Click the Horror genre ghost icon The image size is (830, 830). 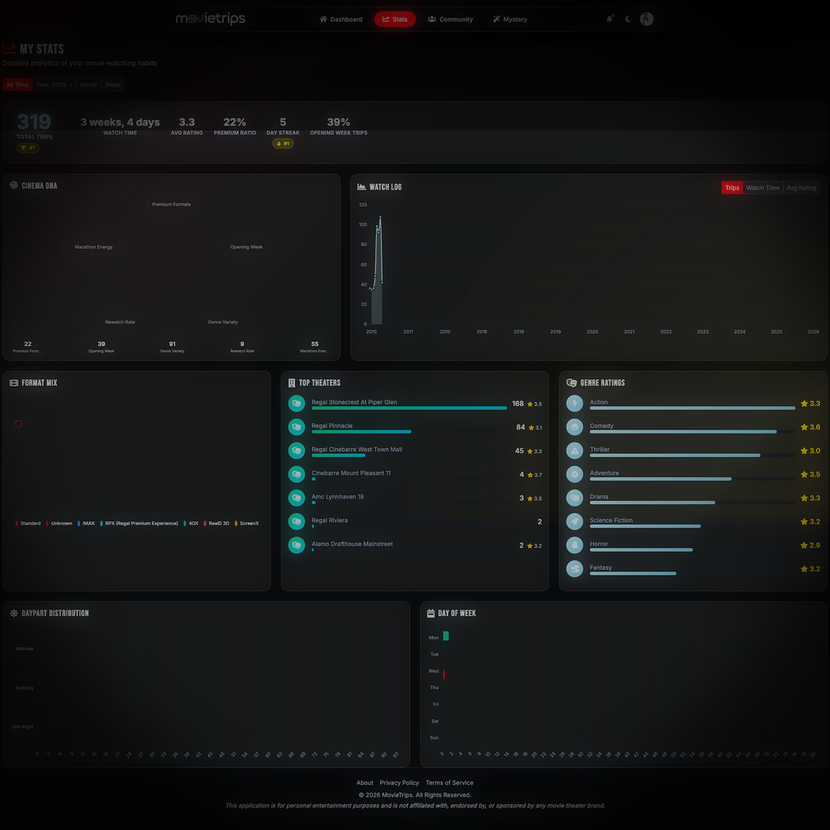pos(575,545)
